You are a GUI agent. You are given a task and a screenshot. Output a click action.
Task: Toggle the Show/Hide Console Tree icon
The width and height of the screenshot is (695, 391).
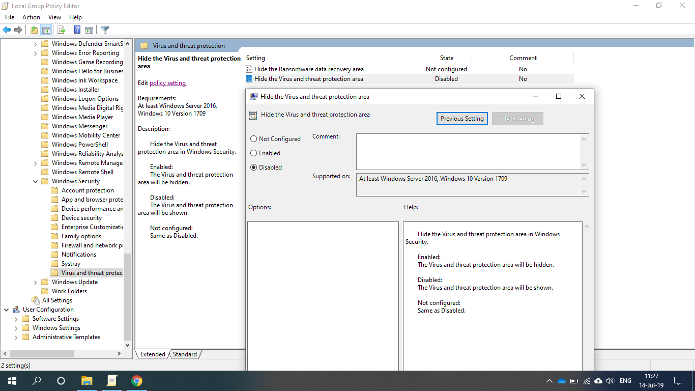coord(46,30)
